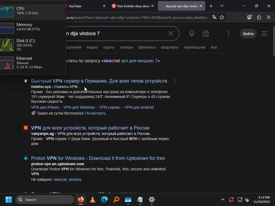Select the Disk 0 (C:) entry
This screenshot has height=206, width=275.
coord(33,45)
